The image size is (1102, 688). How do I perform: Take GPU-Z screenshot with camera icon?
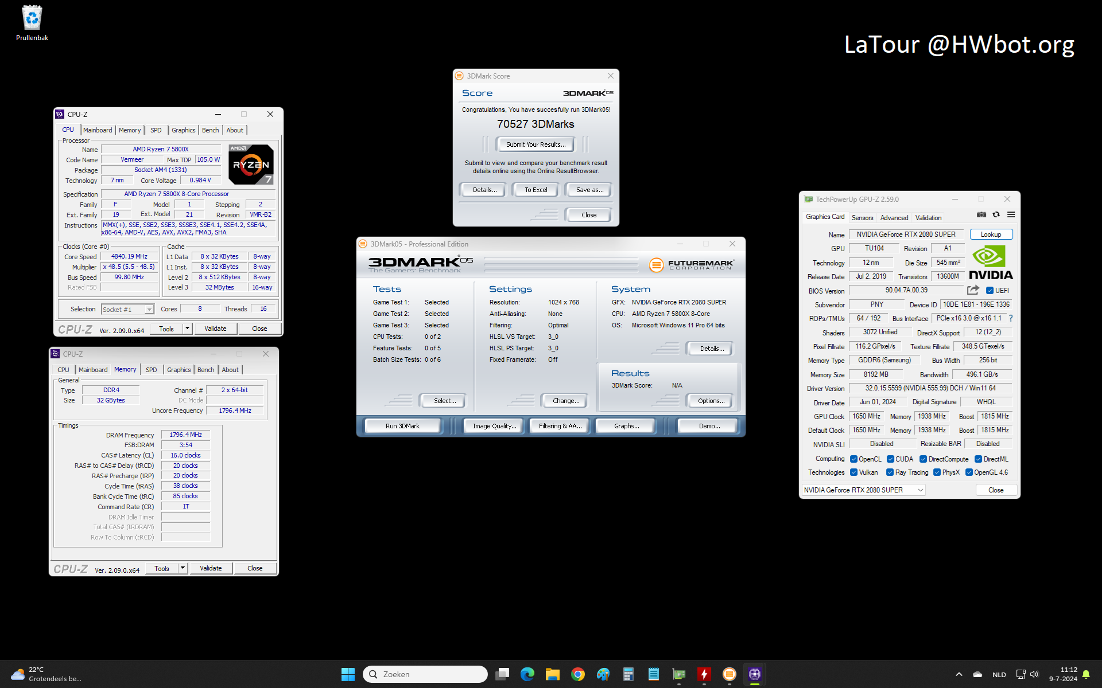pos(981,214)
